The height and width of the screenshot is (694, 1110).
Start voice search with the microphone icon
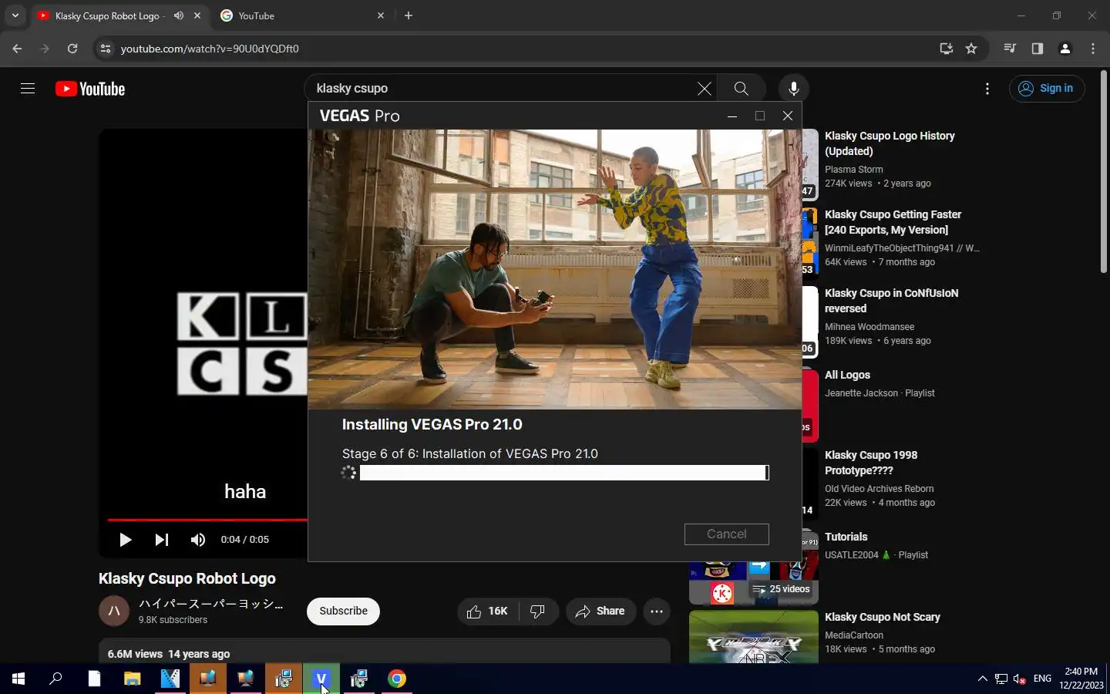pyautogui.click(x=793, y=89)
